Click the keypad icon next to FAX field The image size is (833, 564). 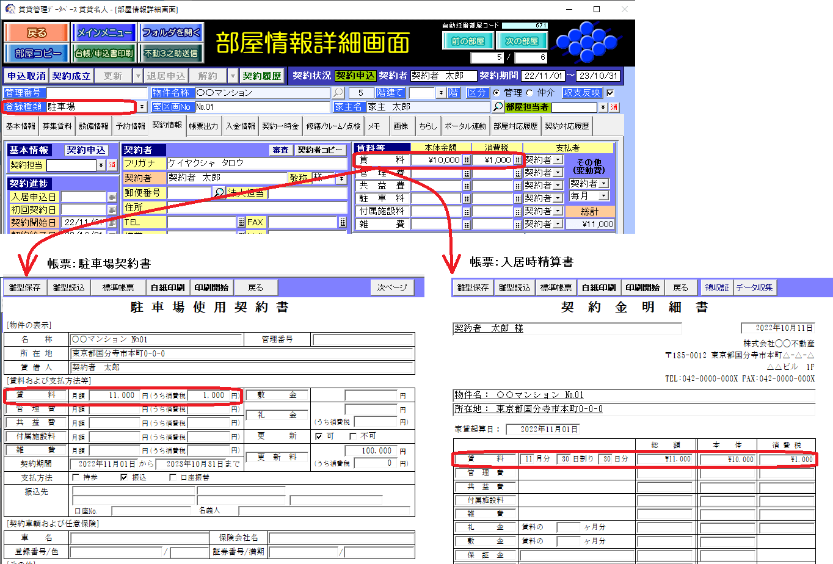(343, 222)
